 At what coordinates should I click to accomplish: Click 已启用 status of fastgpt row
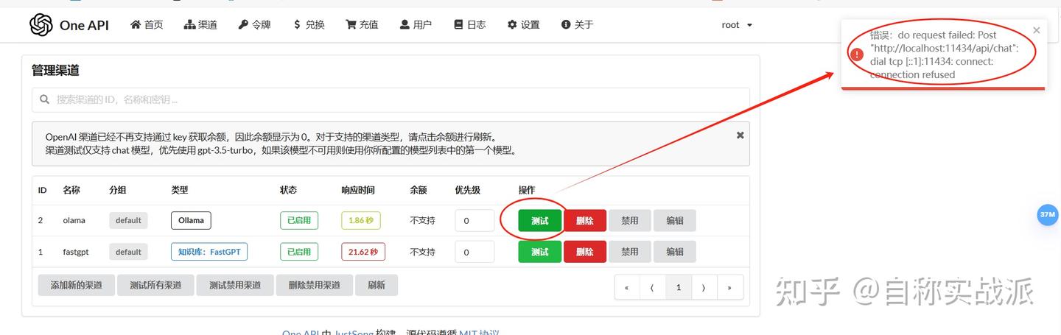299,252
